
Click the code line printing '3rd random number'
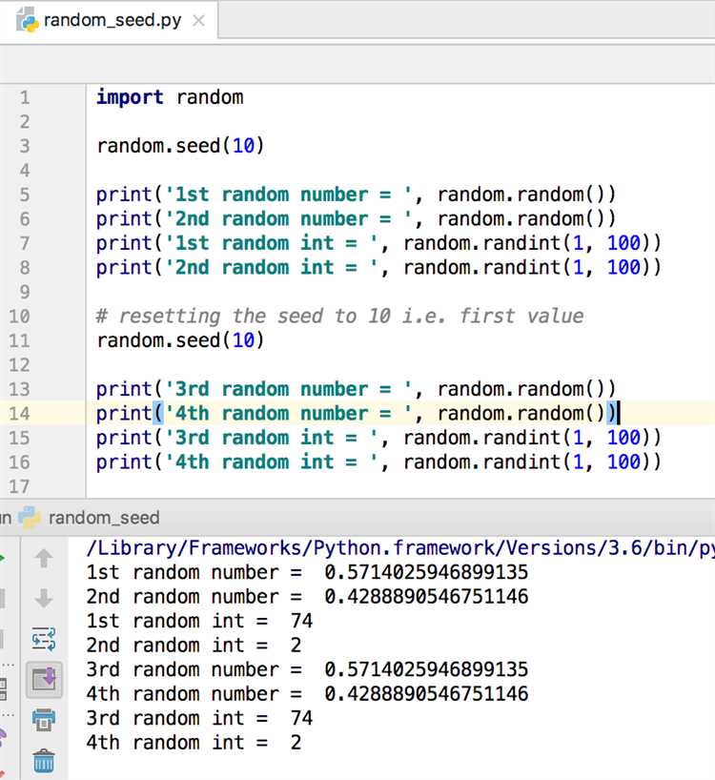pos(356,389)
